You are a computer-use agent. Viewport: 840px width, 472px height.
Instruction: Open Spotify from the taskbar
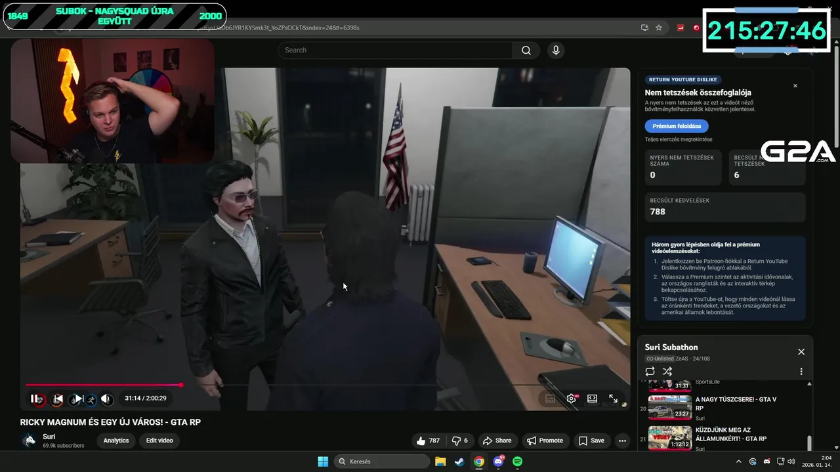pos(517,462)
